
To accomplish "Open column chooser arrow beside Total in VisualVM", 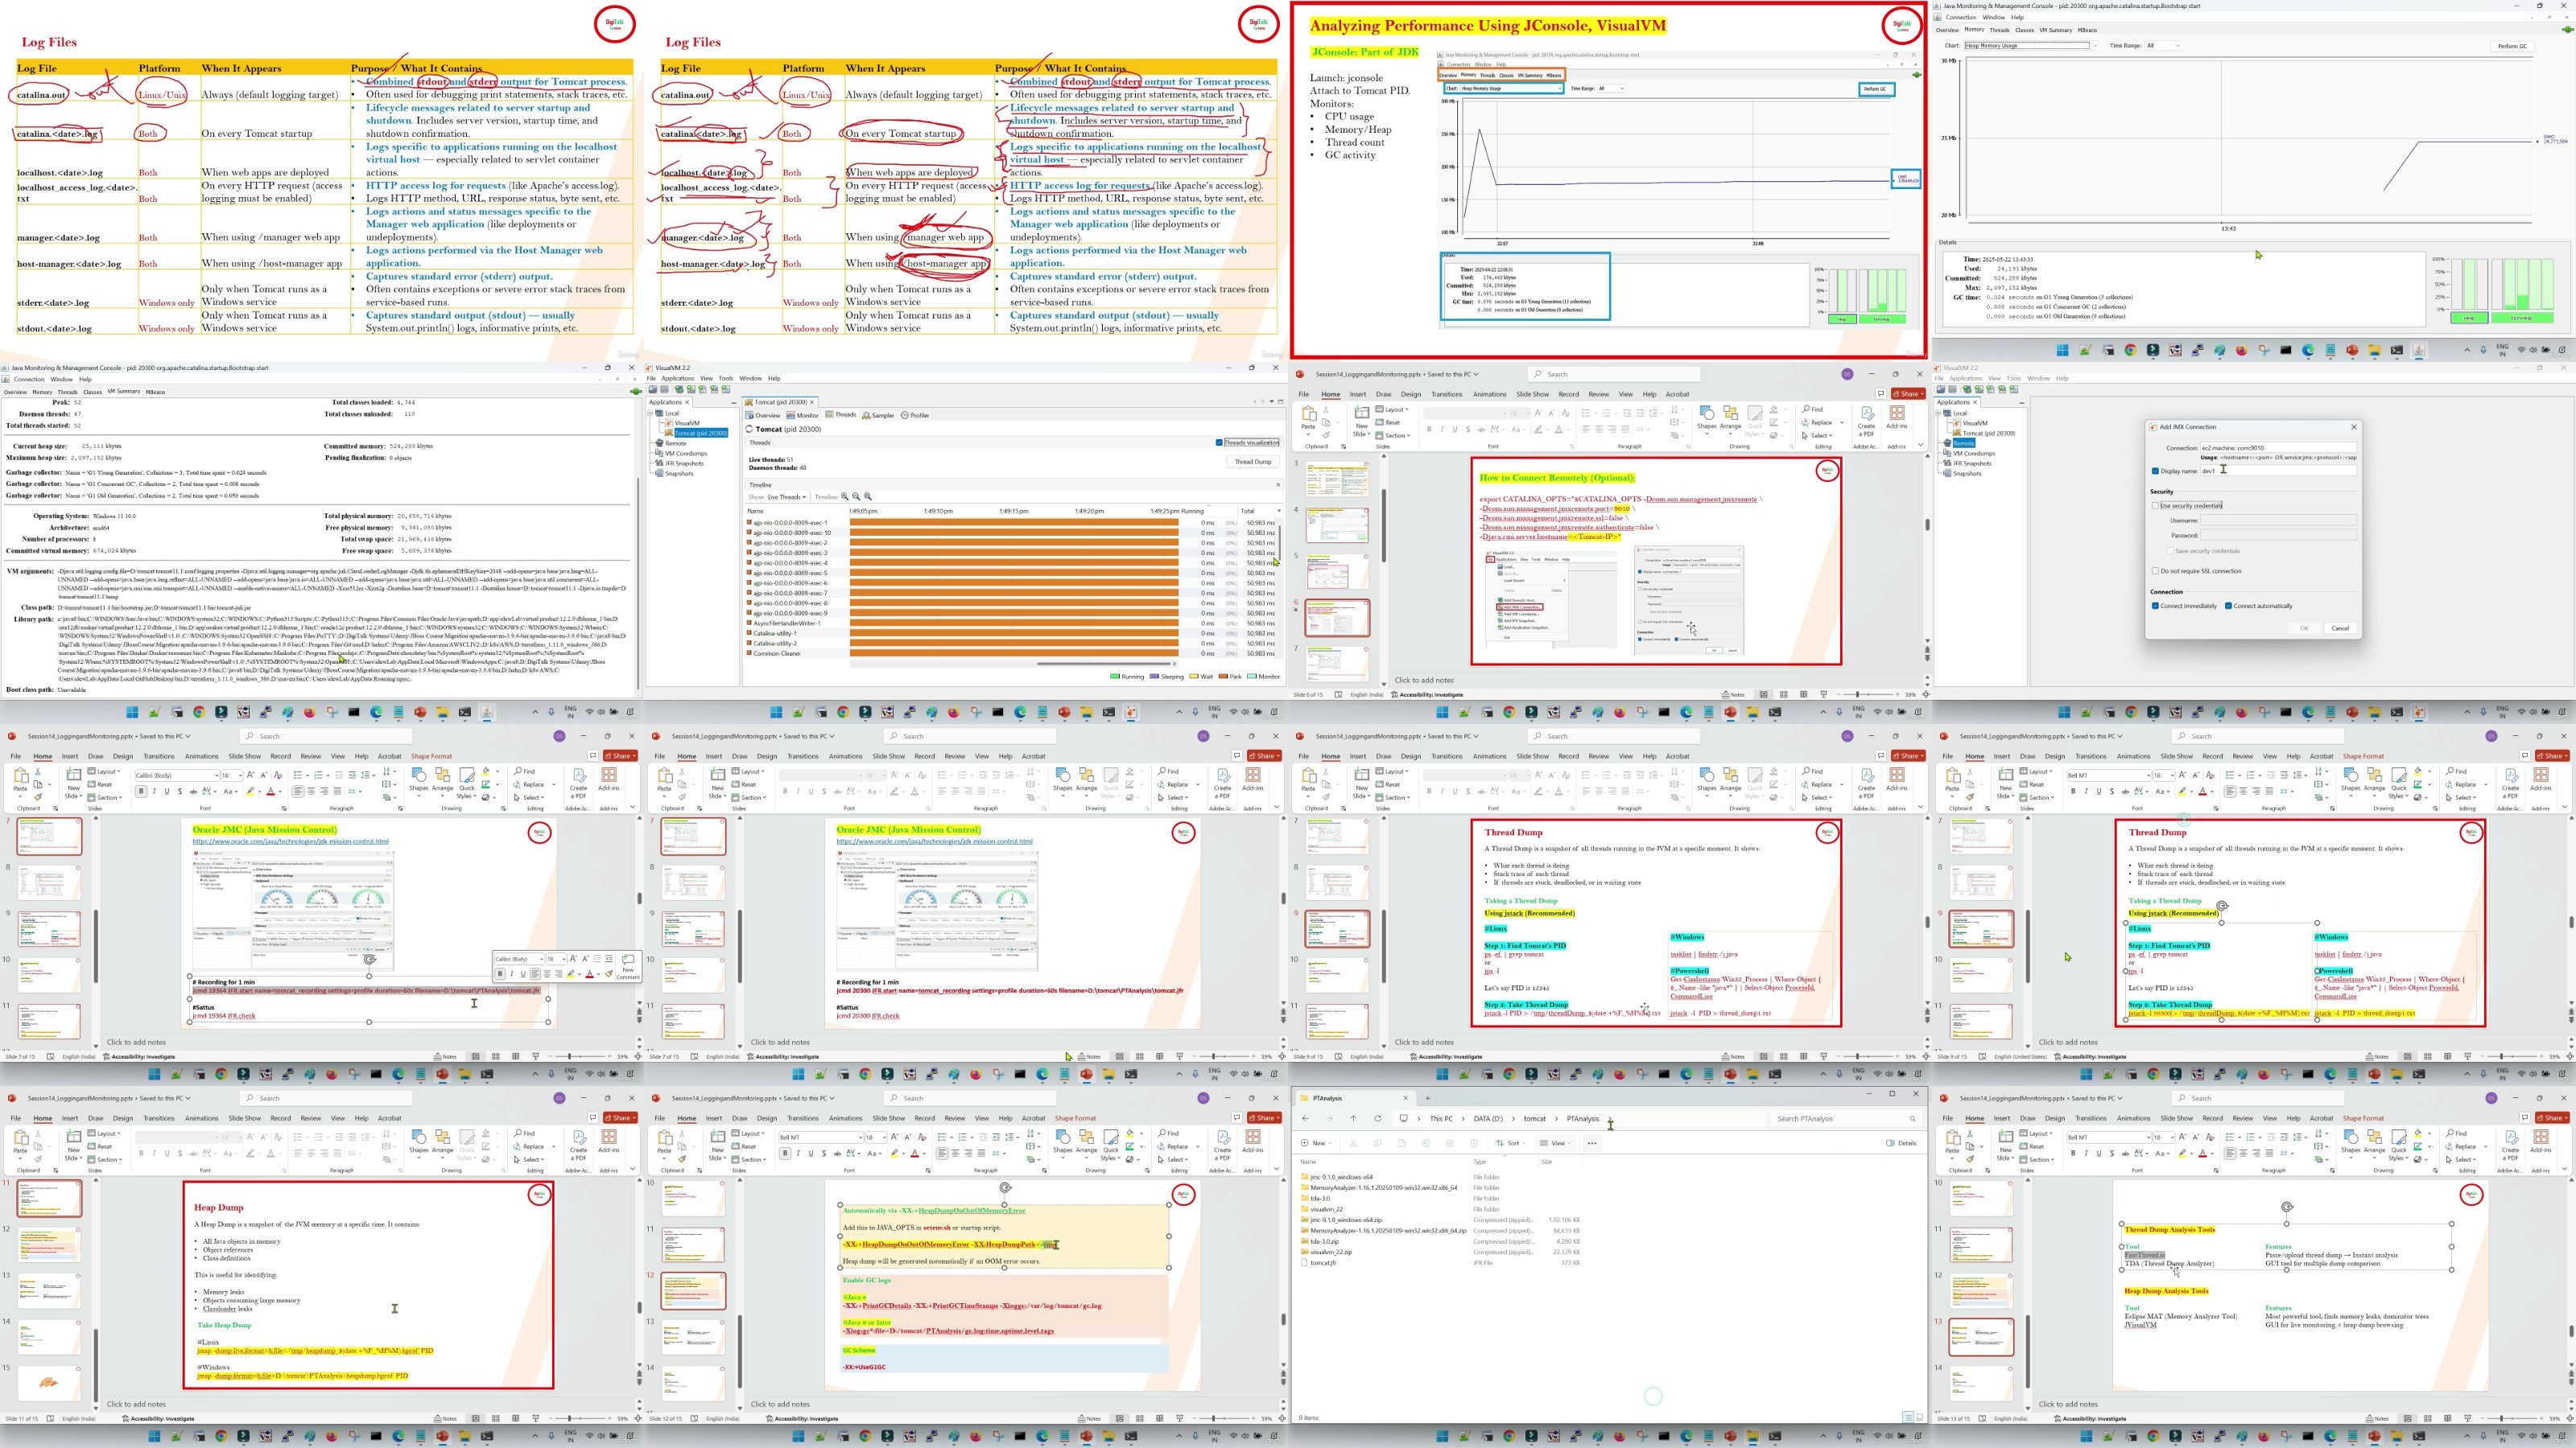I will pyautogui.click(x=1278, y=511).
